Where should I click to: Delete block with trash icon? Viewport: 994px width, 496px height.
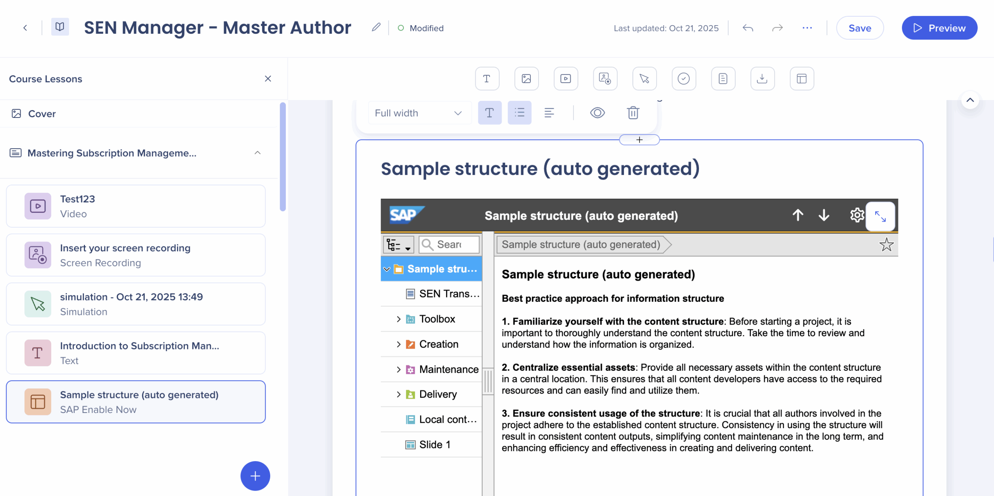click(x=633, y=113)
